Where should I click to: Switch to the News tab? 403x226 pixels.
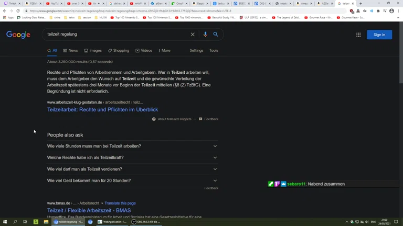coord(70,50)
